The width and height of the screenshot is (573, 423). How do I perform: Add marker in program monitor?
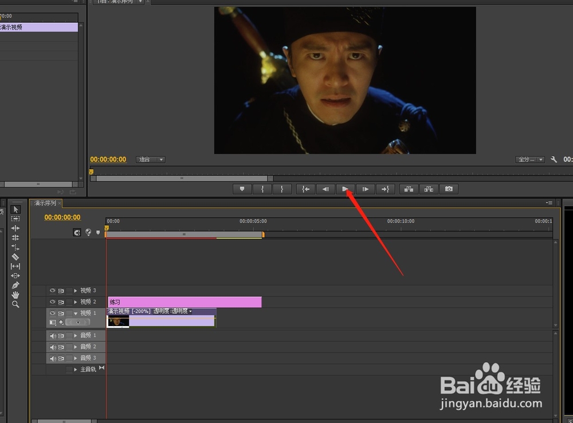242,189
